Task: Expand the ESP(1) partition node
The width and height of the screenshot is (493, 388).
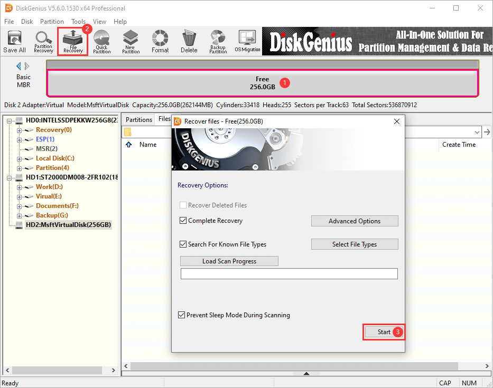Action: click(x=19, y=140)
